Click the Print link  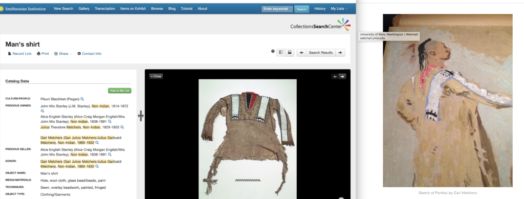pyautogui.click(x=43, y=53)
